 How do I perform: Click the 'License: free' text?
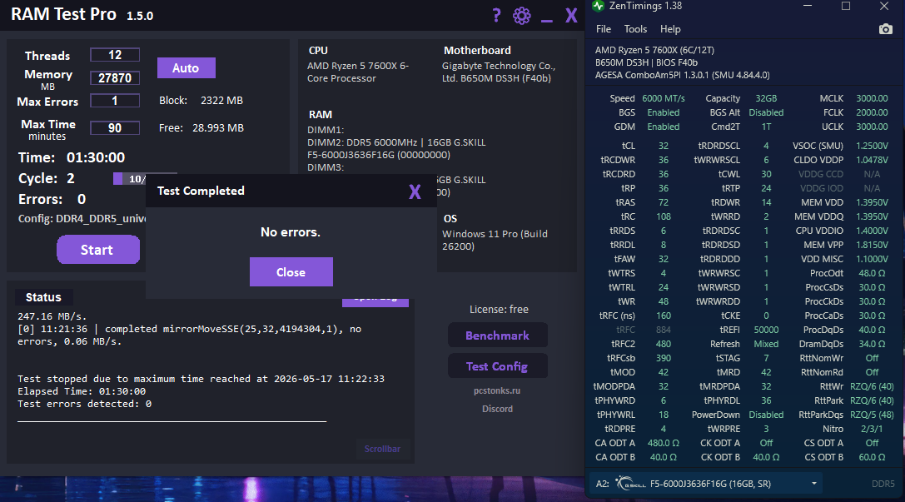[x=499, y=310]
